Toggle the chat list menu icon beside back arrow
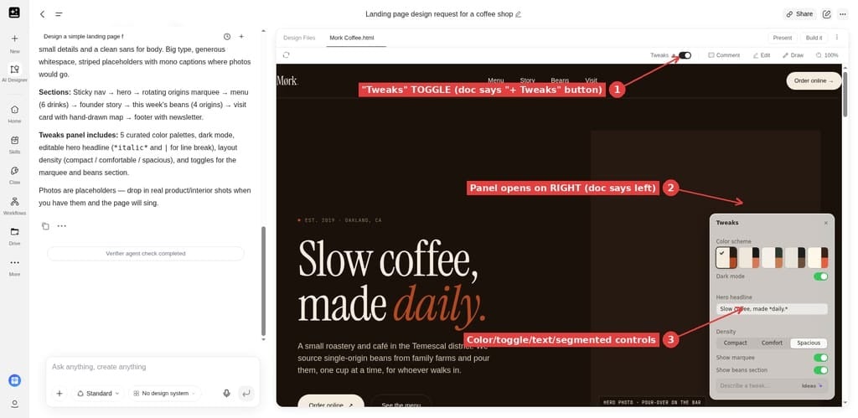This screenshot has width=858, height=418. click(x=59, y=14)
